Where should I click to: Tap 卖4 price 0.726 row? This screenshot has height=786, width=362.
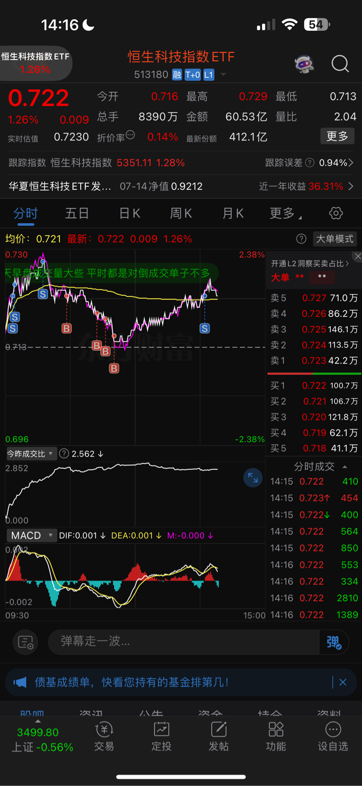click(314, 313)
